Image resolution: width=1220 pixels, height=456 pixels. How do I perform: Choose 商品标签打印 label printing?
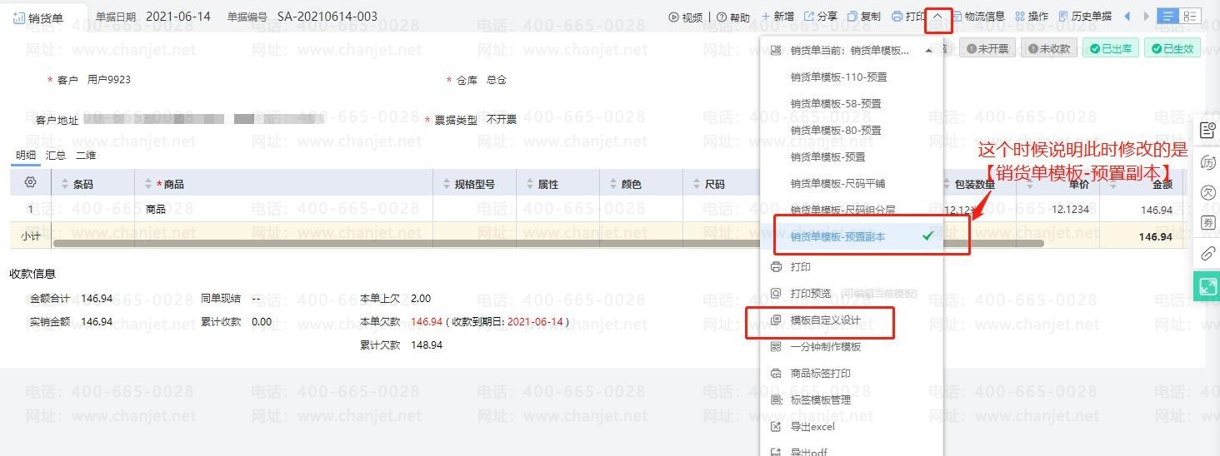coord(820,374)
